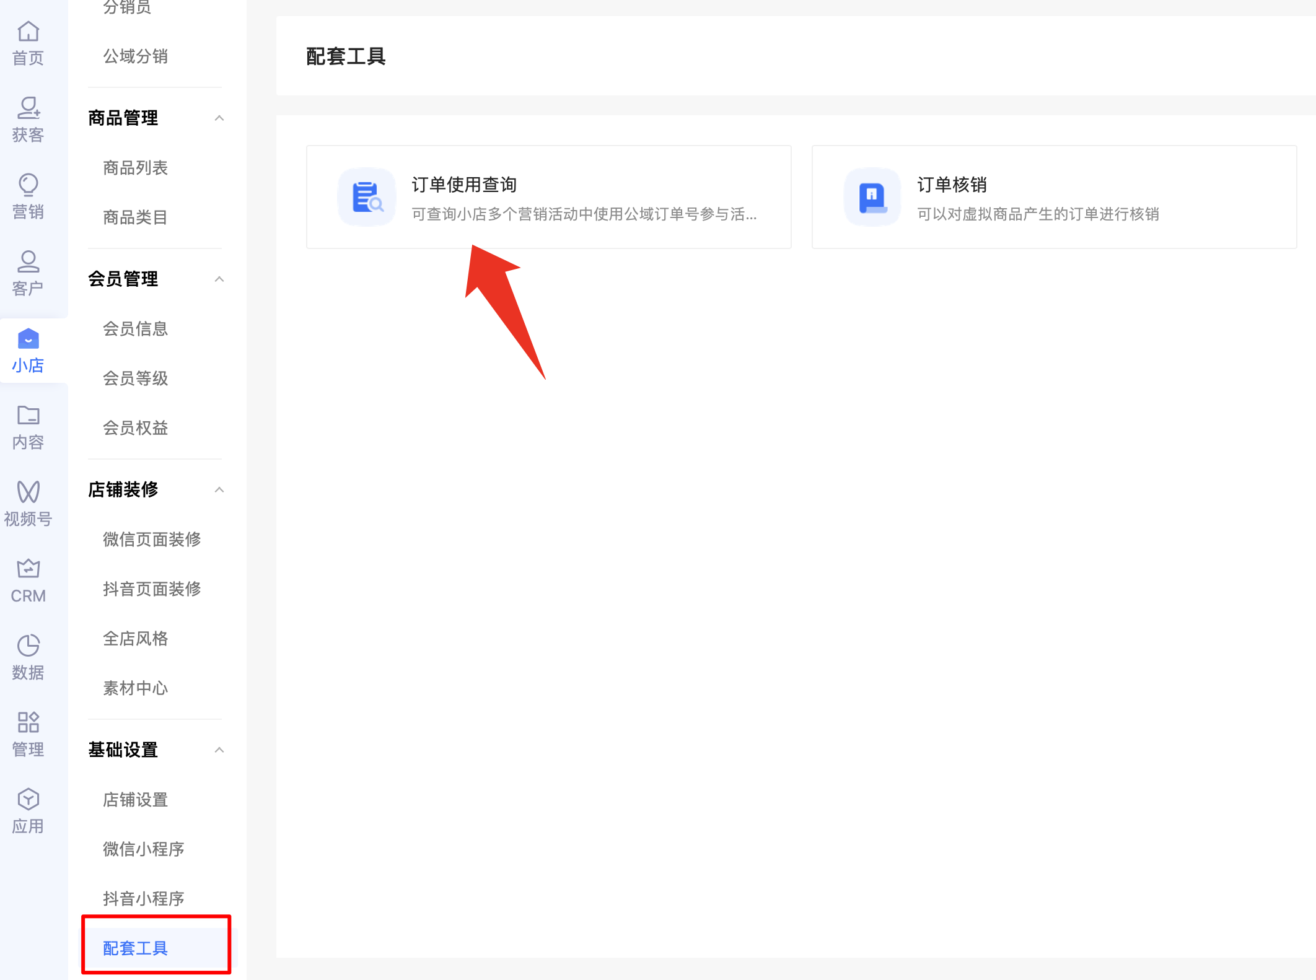The height and width of the screenshot is (980, 1316).
Task: Open 会员等级 menu item
Action: pyautogui.click(x=135, y=378)
